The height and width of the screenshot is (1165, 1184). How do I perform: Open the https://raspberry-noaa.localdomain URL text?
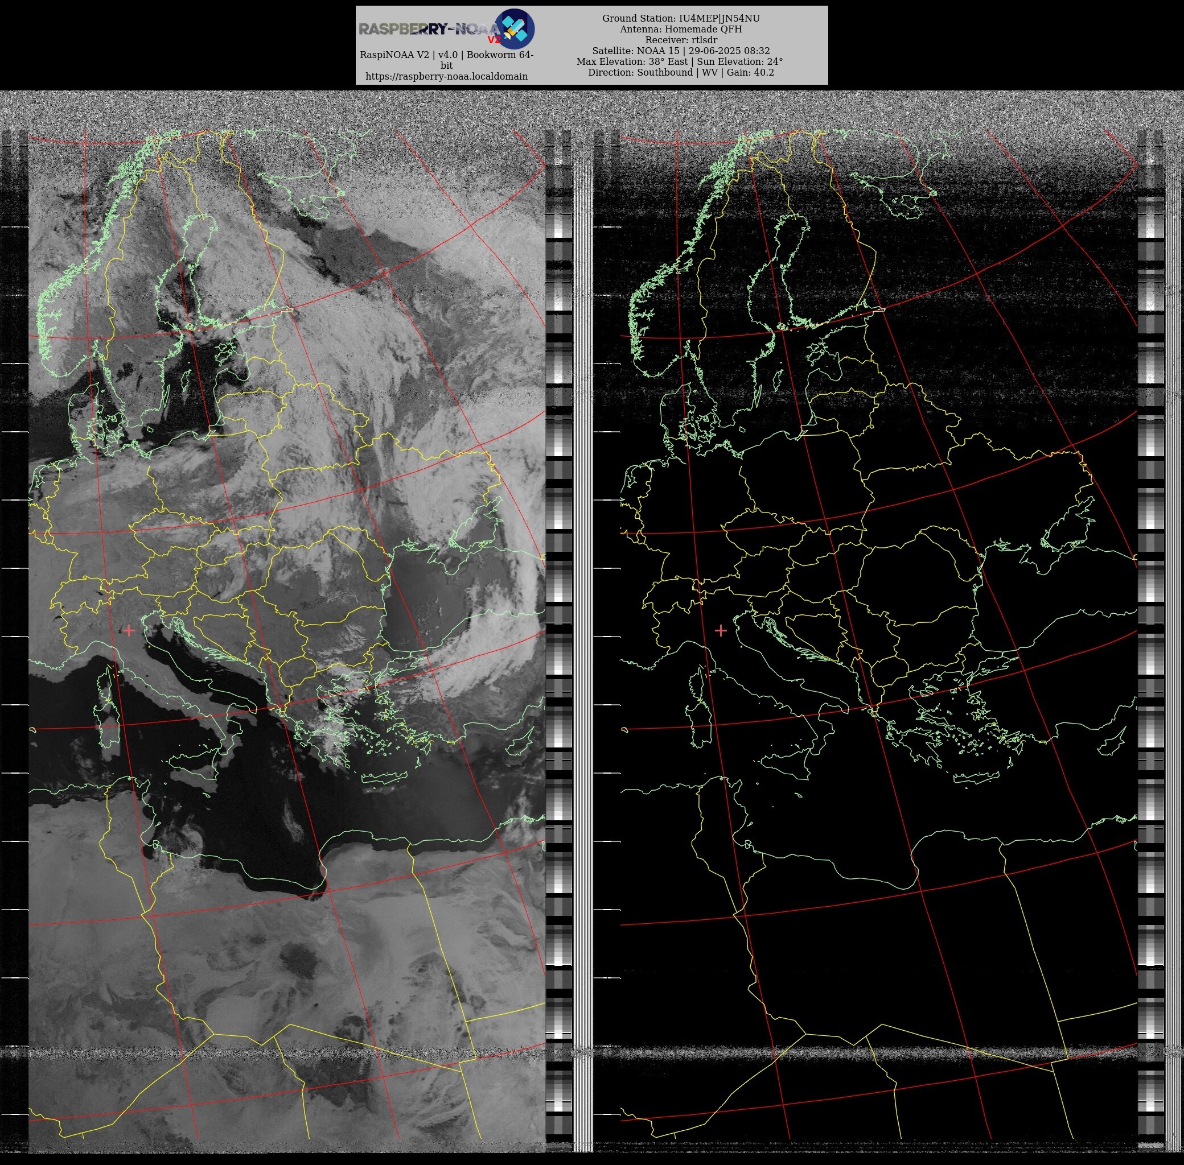point(446,76)
